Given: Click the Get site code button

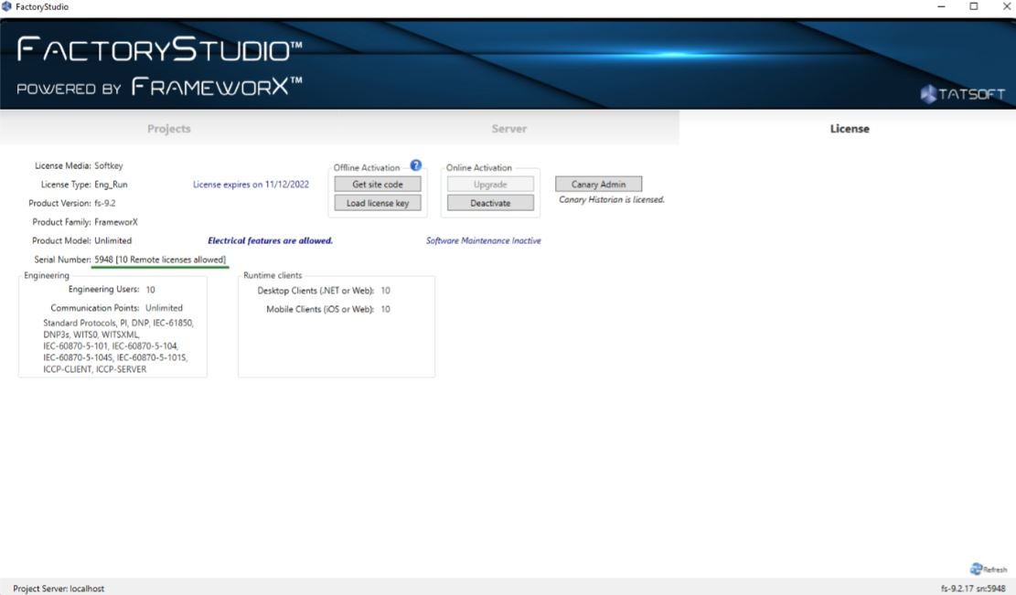Looking at the screenshot, I should pyautogui.click(x=378, y=185).
